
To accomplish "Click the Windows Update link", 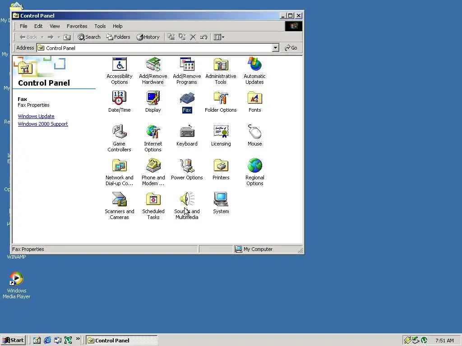I will [x=36, y=116].
